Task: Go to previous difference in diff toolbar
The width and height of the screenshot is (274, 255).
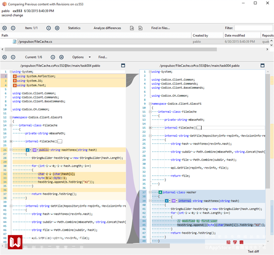Action: 13,57
